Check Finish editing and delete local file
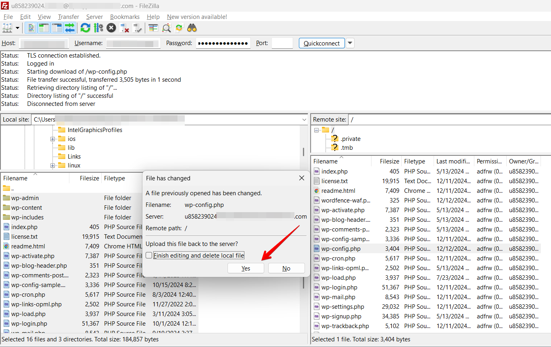Screen dimensions: 551x347 [149, 256]
